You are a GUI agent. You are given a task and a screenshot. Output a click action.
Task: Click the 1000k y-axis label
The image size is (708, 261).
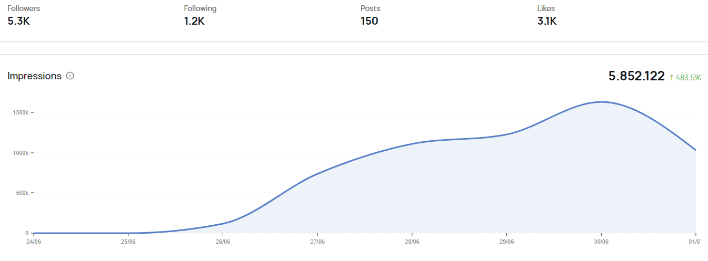(x=21, y=153)
